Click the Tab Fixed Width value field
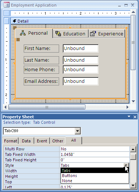 pos(95,154)
